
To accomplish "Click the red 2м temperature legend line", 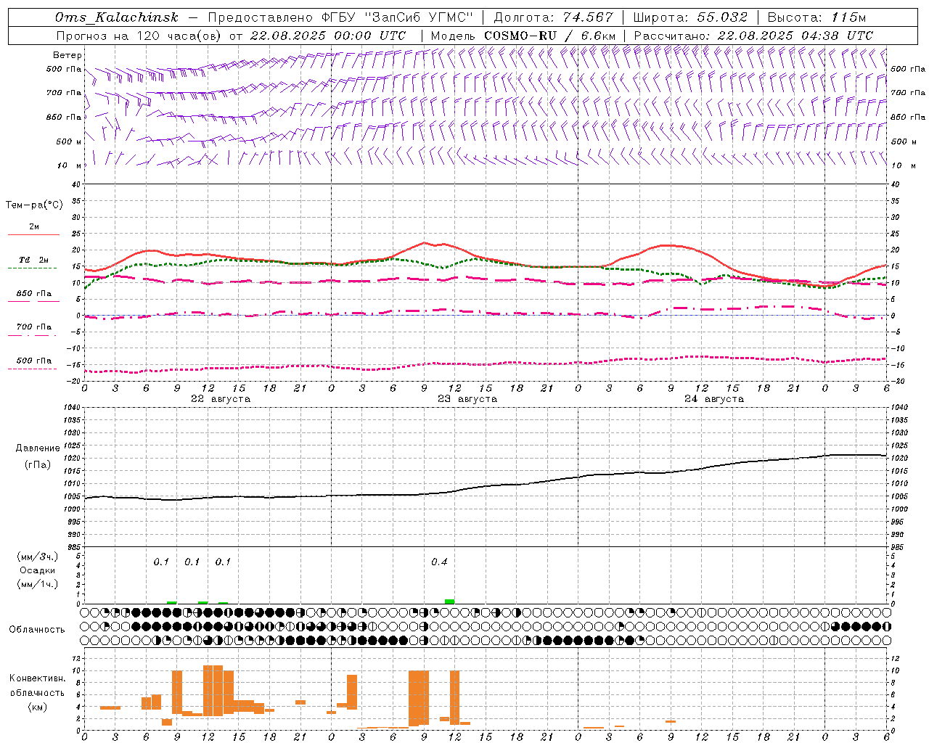I will point(33,234).
